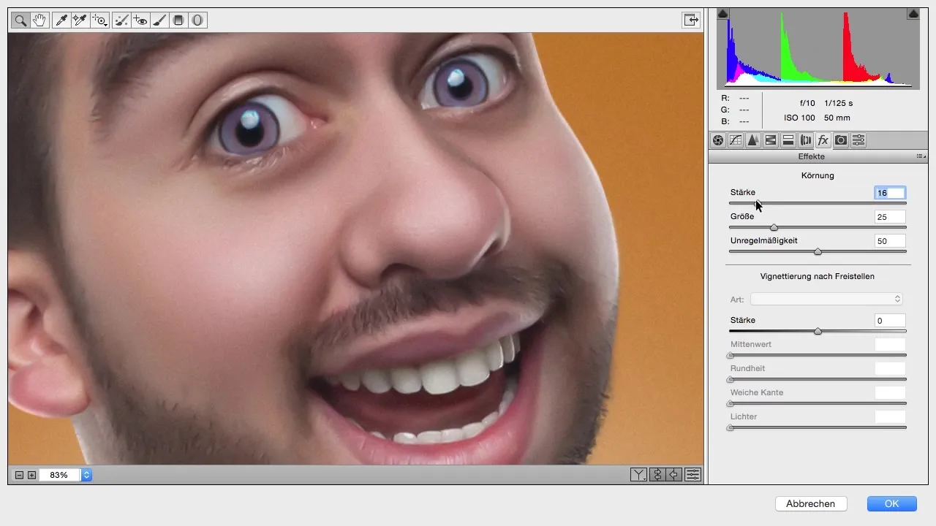The width and height of the screenshot is (936, 526).
Task: Cycle before/after view with Y icon
Action: (638, 475)
